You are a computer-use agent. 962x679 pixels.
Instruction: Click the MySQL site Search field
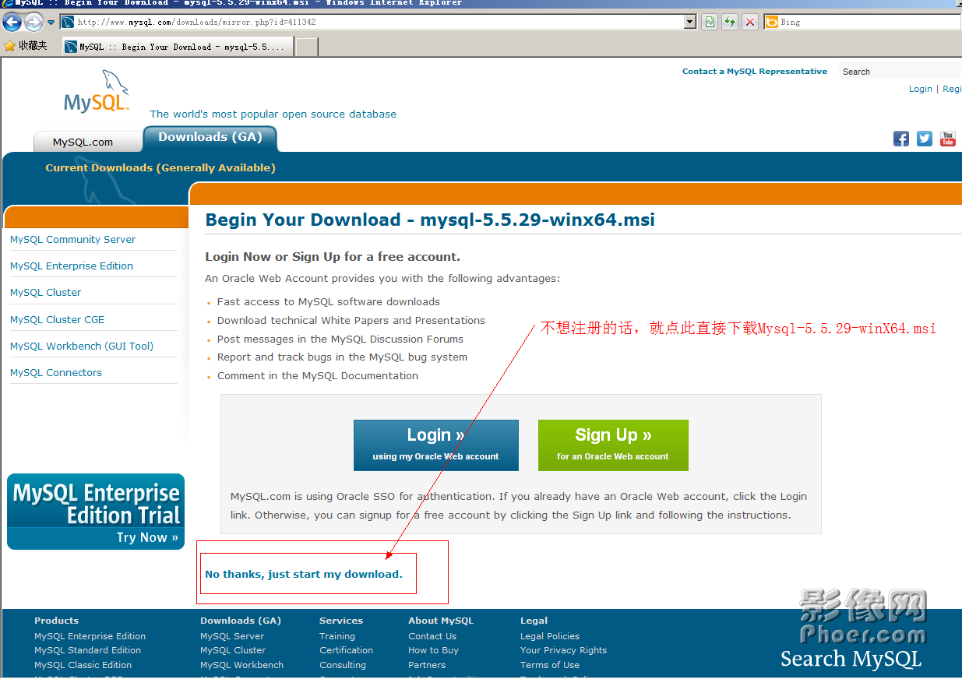(900, 72)
